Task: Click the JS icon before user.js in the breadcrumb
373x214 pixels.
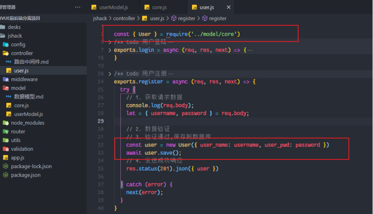Action: click(x=145, y=18)
